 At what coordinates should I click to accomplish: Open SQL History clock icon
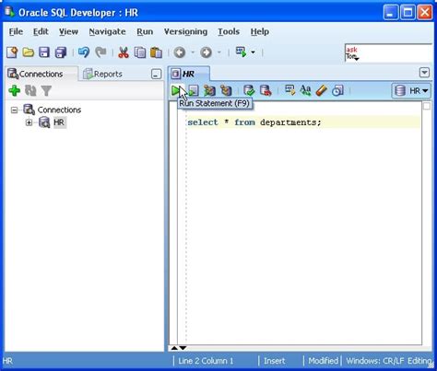click(x=337, y=90)
